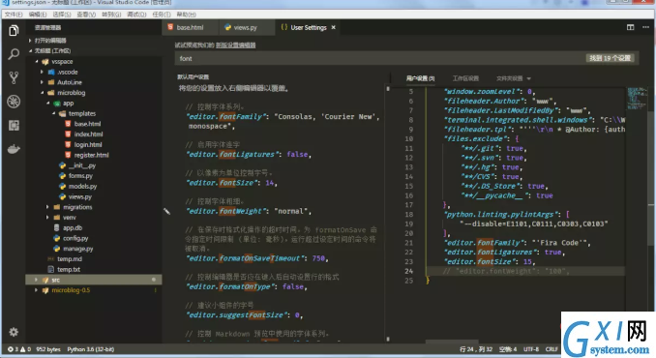This screenshot has width=656, height=358.
Task: Open the 调试(D) menu
Action: [136, 15]
